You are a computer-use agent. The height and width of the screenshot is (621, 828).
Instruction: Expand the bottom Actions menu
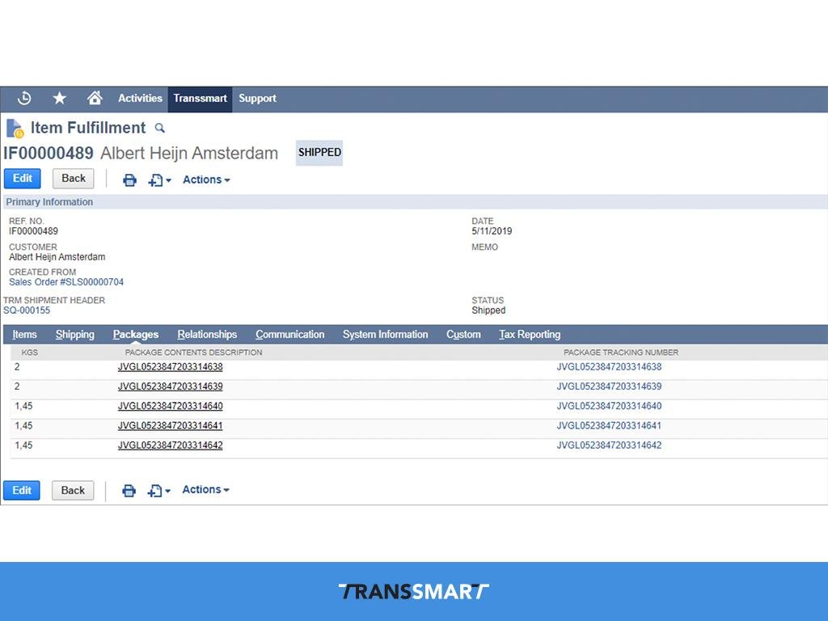coord(206,490)
